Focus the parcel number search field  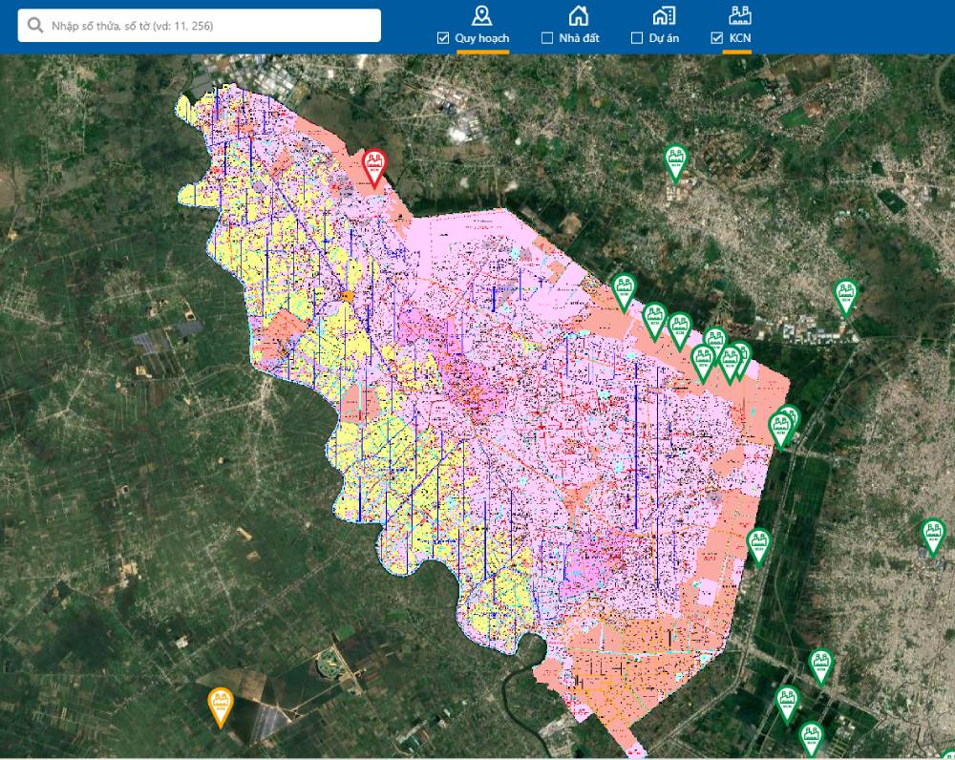coord(210,26)
